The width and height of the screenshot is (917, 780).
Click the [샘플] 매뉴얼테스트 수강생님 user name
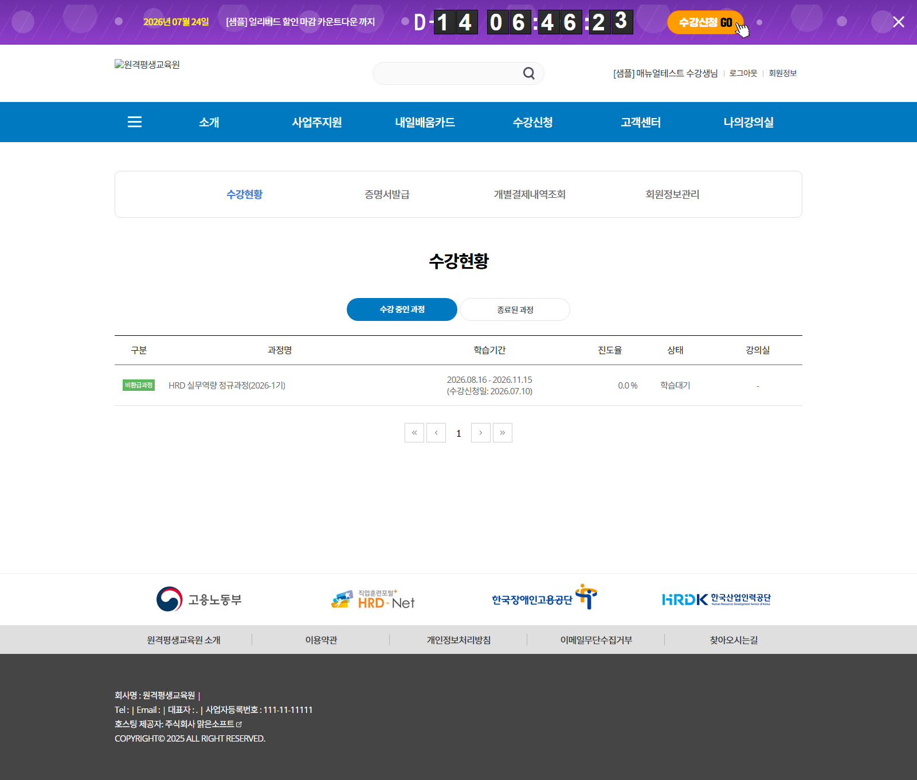(665, 73)
